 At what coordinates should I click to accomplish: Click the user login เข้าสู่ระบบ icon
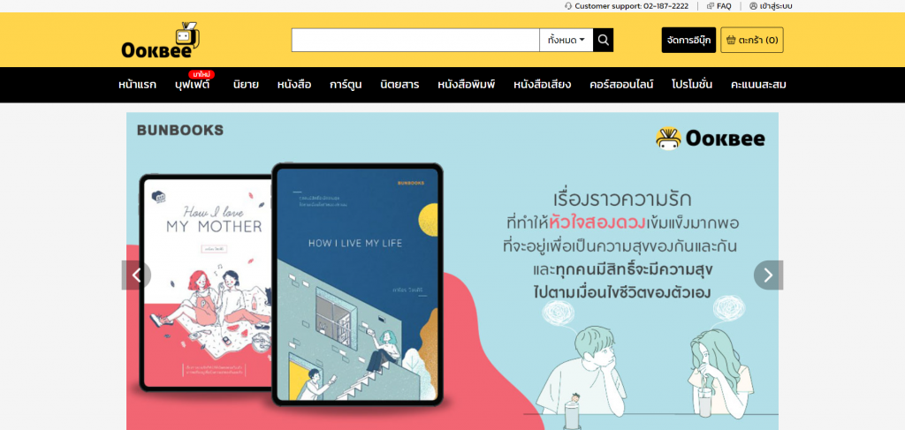click(x=753, y=6)
